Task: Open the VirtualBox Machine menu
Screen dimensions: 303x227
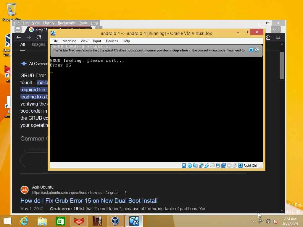Action: [x=69, y=41]
